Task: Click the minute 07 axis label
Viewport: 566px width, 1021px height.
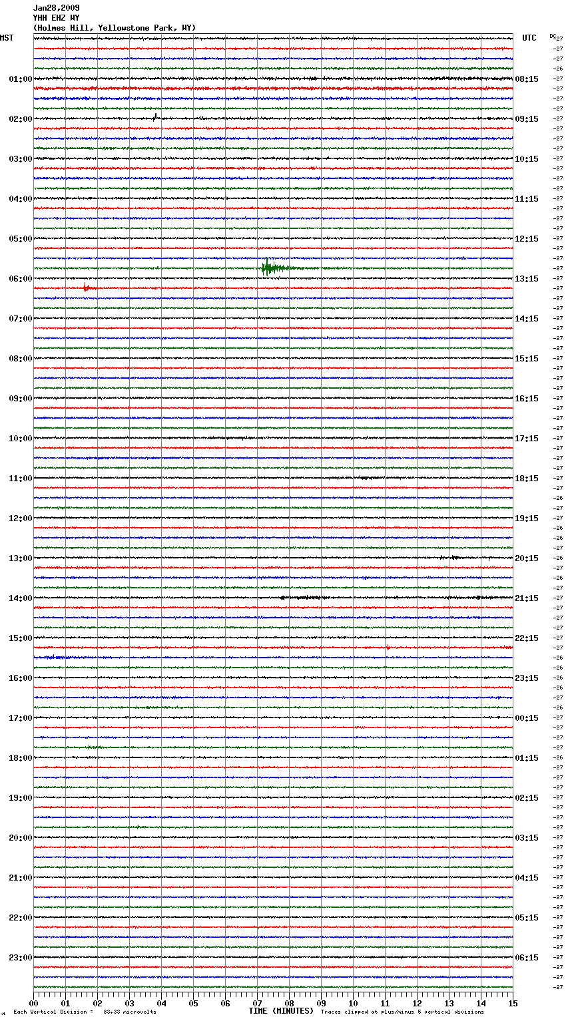Action: pos(257,1004)
